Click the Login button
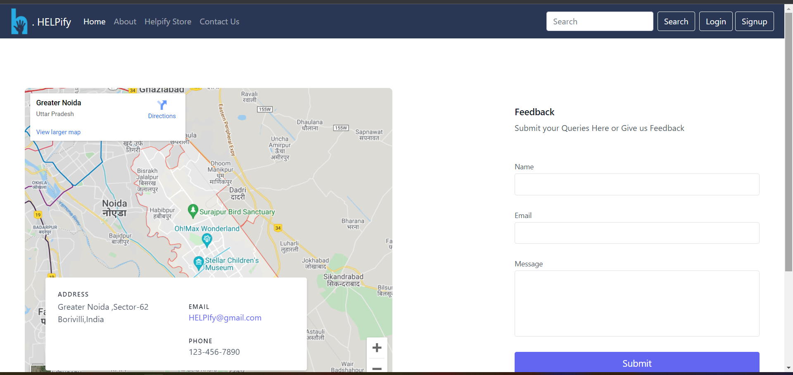 click(x=716, y=21)
